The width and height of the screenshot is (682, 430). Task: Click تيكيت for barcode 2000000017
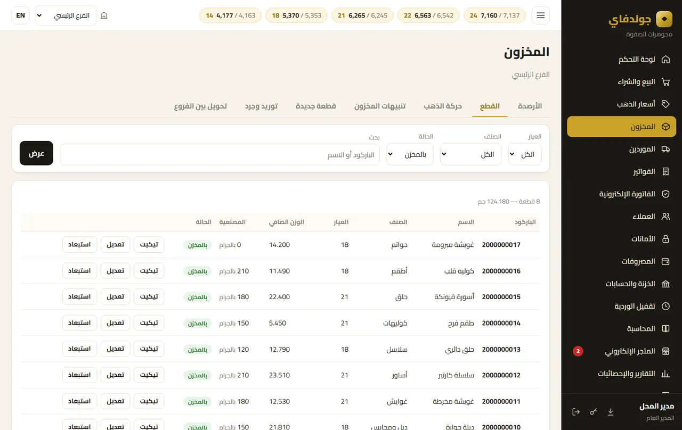pos(149,245)
